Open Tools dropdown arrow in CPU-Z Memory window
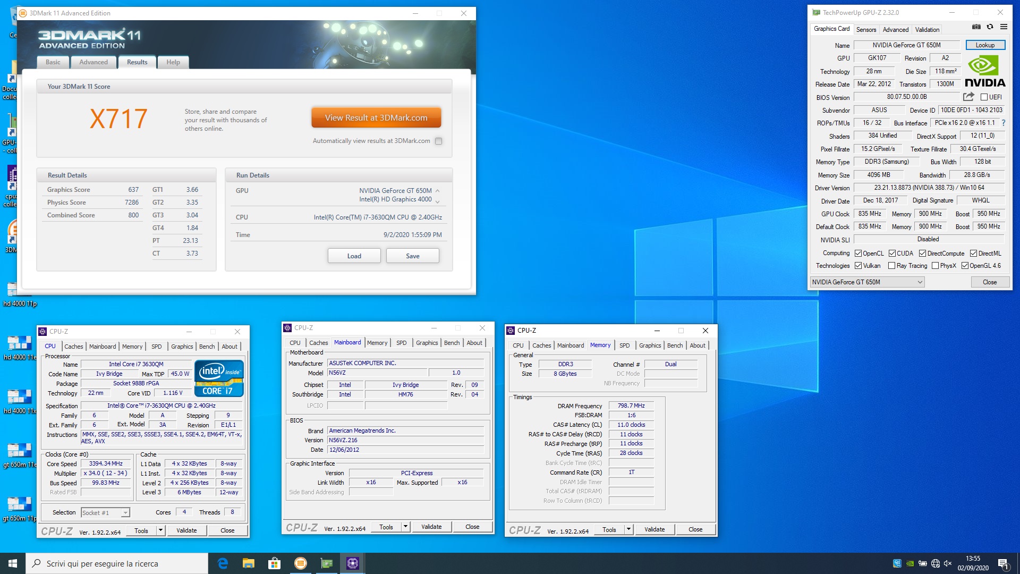This screenshot has height=574, width=1020. [628, 529]
